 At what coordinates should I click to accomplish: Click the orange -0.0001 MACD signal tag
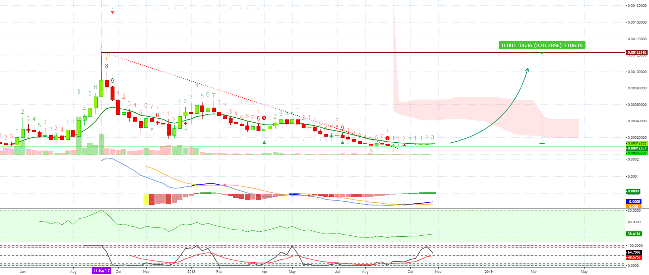coord(633,206)
